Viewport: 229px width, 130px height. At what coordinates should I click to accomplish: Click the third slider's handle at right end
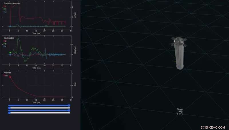[69, 110]
